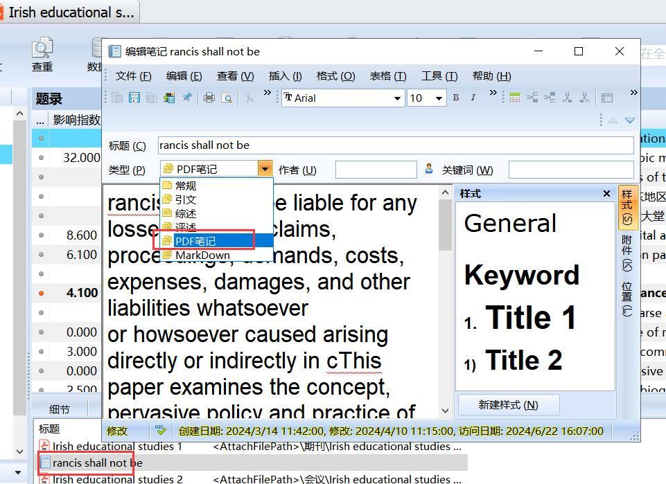
Task: Click the 标题 title input field
Action: (x=396, y=145)
